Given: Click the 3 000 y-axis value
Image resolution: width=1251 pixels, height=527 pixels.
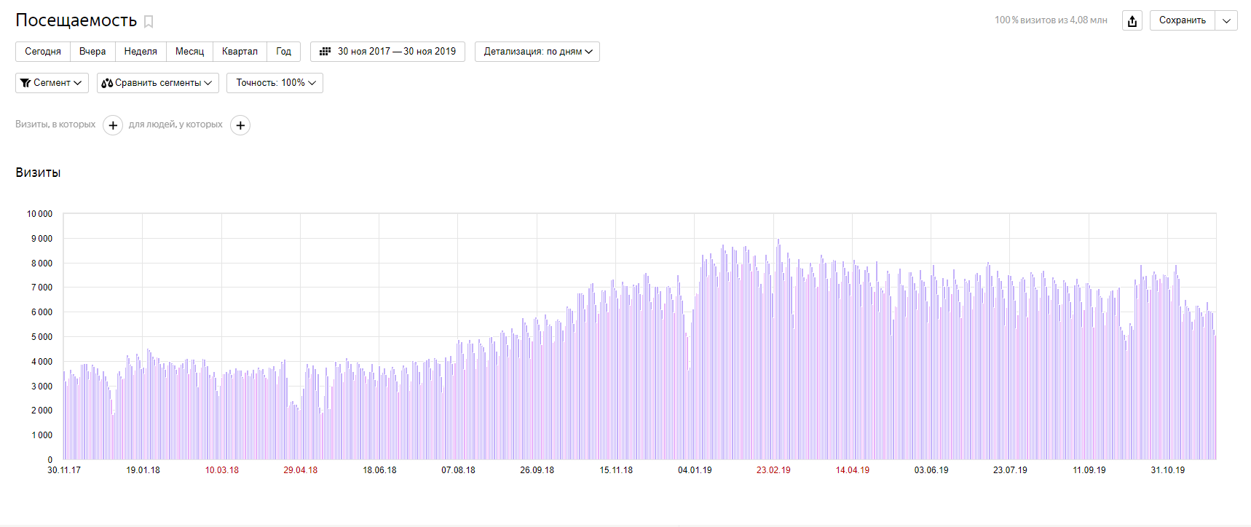Looking at the screenshot, I should [x=42, y=387].
